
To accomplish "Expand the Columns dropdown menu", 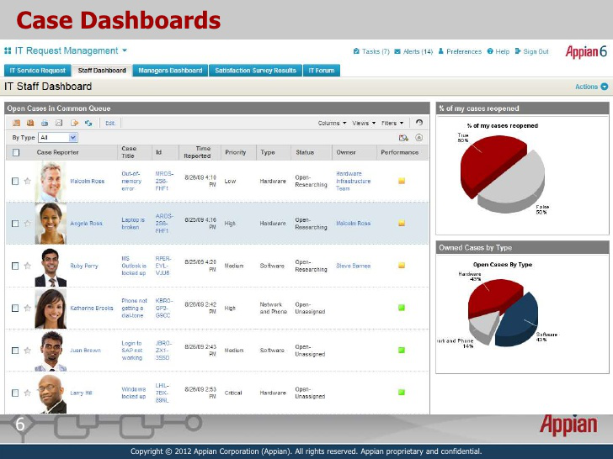I will tap(332, 123).
